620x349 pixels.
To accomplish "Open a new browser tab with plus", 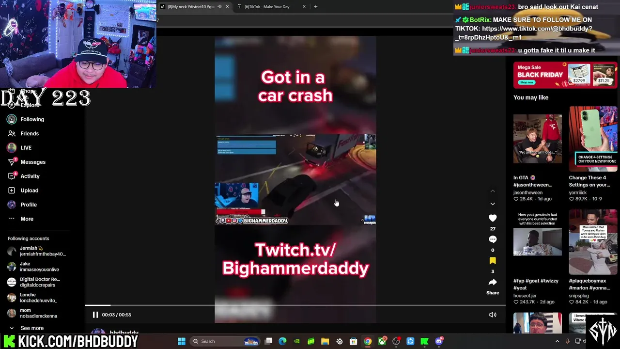I will tap(316, 7).
